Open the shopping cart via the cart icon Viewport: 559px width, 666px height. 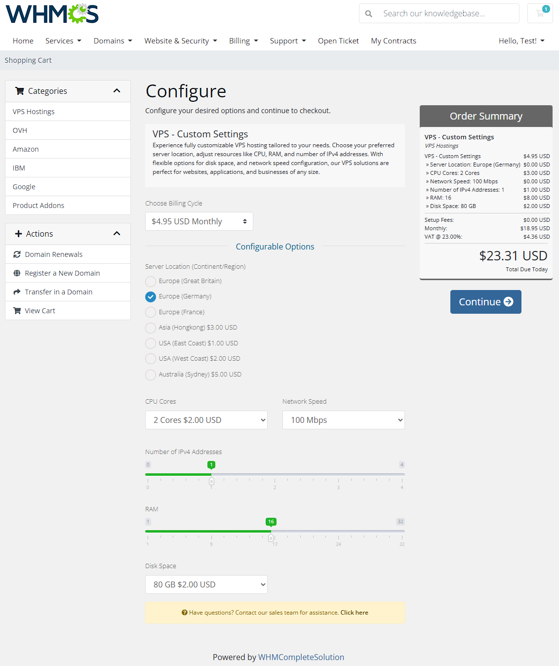coord(540,13)
